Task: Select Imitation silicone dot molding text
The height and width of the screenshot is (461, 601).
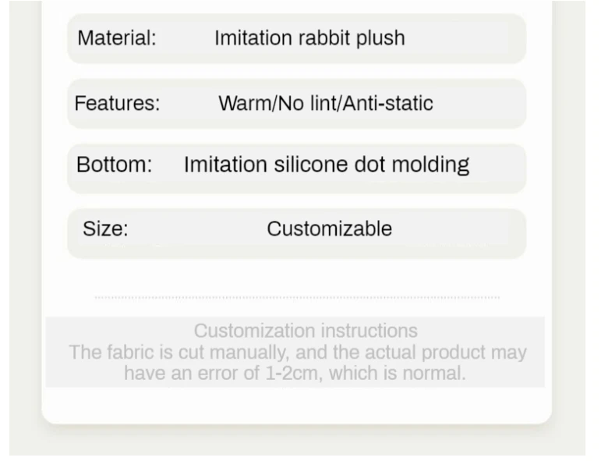Action: pyautogui.click(x=327, y=165)
